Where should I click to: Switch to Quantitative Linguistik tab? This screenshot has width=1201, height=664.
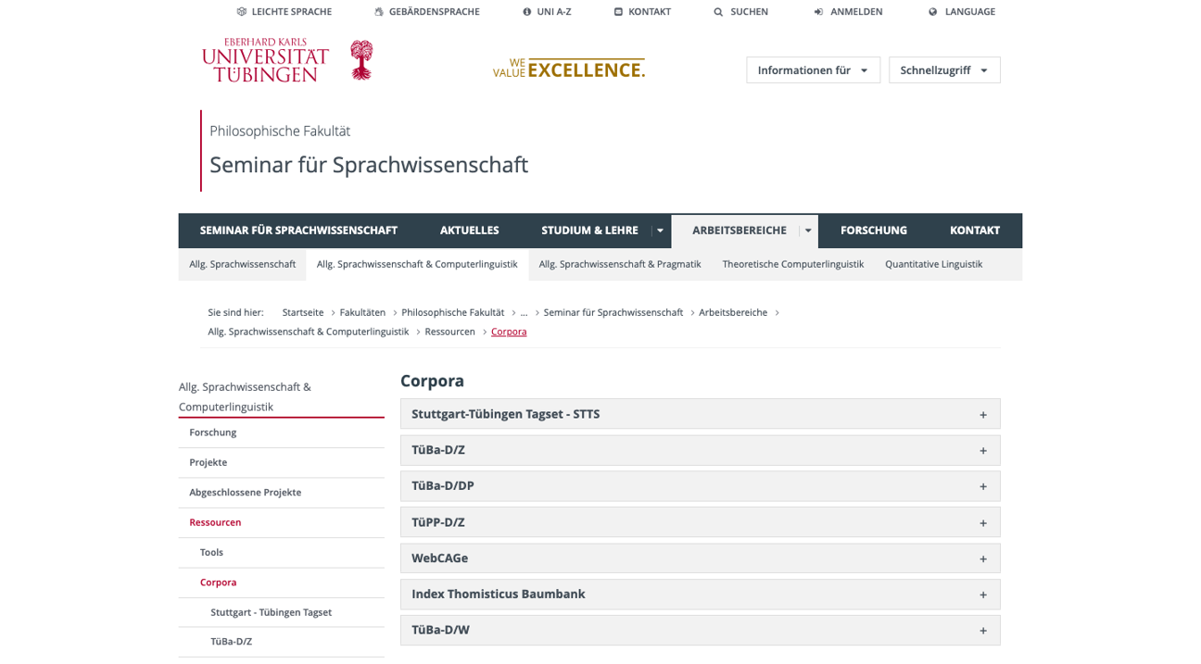pos(933,264)
